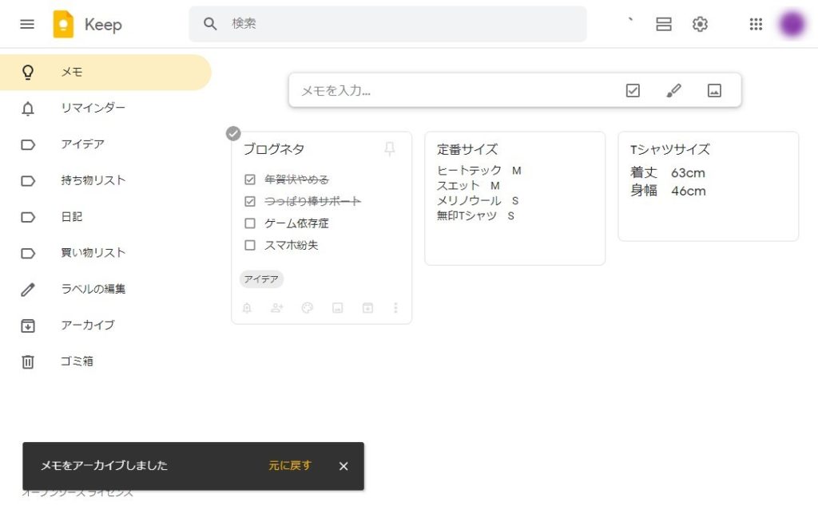
Task: Open more options menu on ブログネタ note
Action: (x=395, y=308)
